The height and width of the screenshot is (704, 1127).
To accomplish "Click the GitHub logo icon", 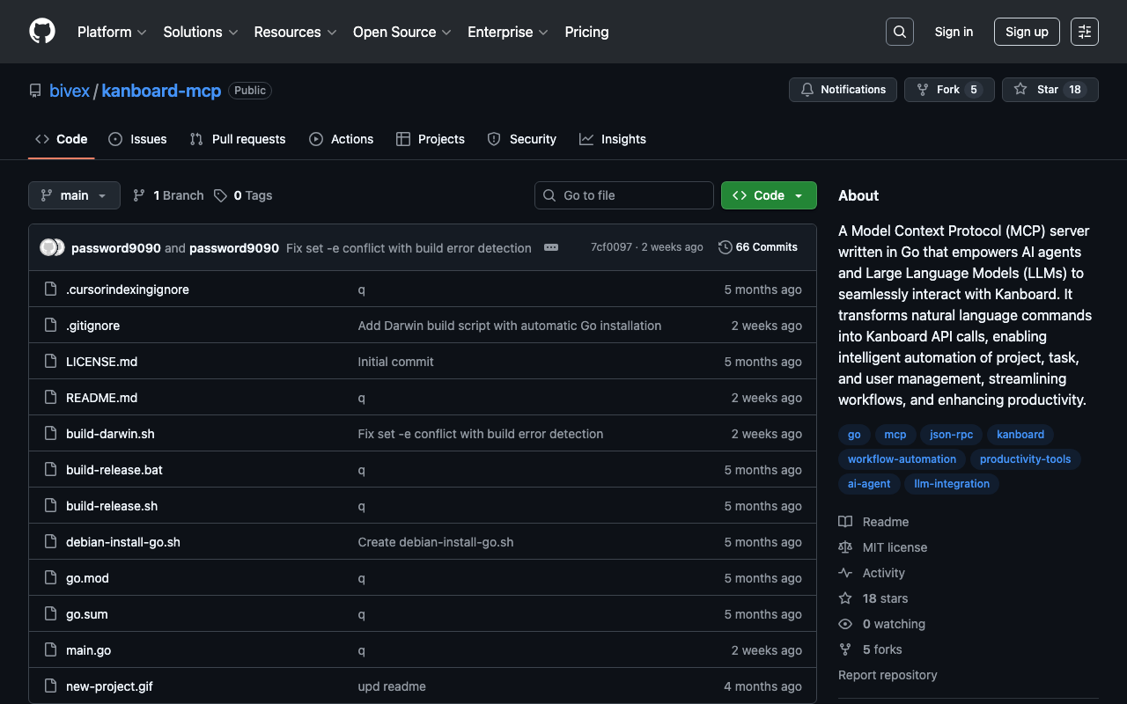I will pos(42,32).
